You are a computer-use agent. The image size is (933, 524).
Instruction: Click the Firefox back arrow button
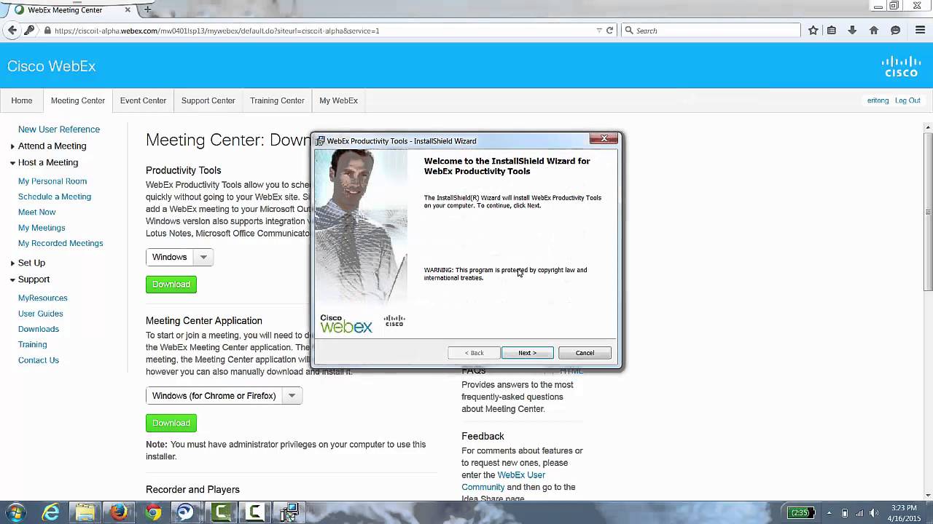(x=12, y=30)
